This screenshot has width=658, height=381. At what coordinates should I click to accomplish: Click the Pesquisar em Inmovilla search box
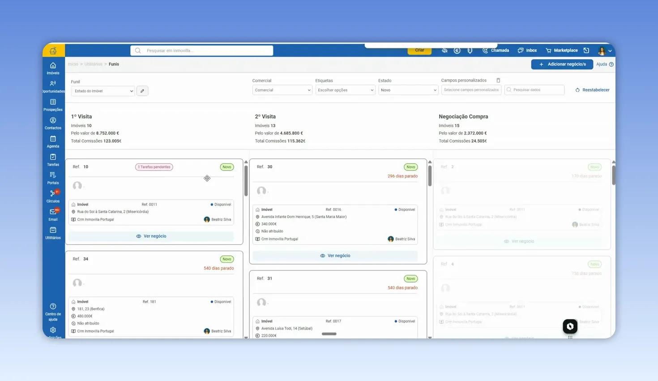pos(202,51)
